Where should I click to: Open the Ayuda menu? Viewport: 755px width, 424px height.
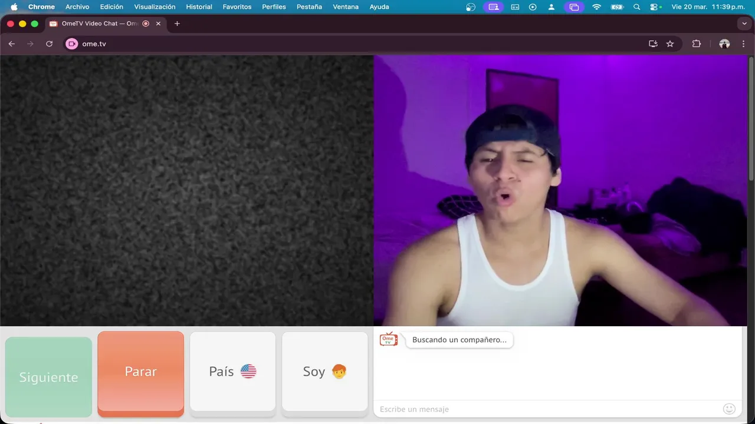[x=379, y=7]
